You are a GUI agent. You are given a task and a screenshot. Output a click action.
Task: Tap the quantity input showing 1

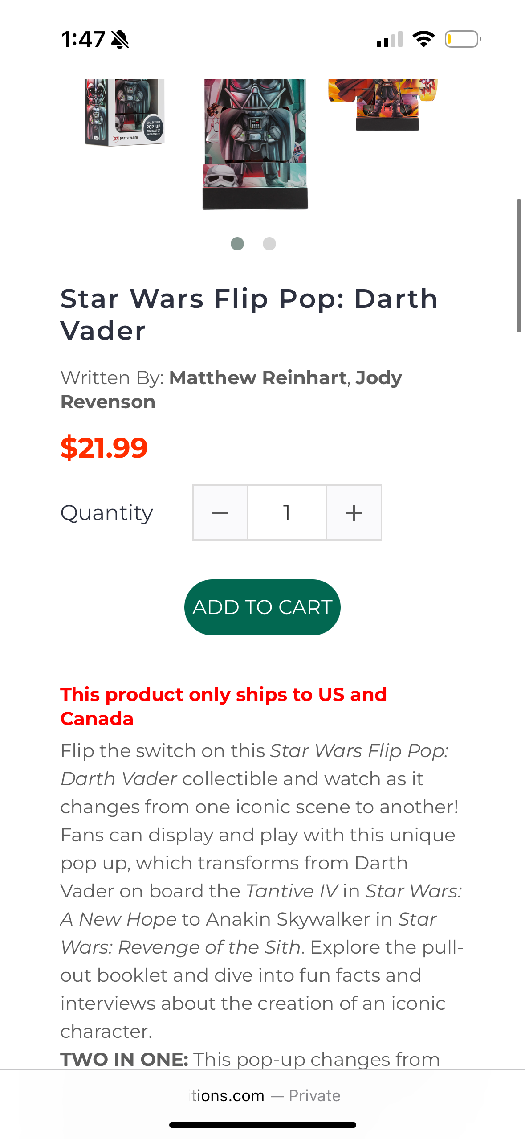[287, 512]
